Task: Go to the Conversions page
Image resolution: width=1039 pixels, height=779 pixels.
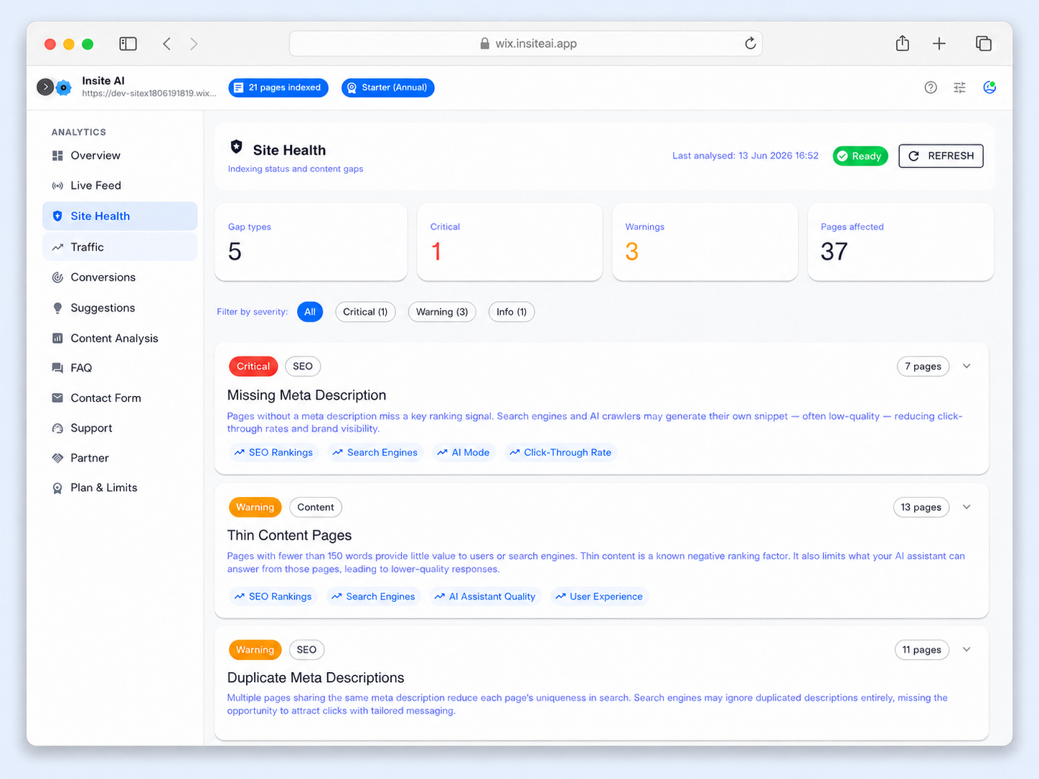Action: click(120, 278)
